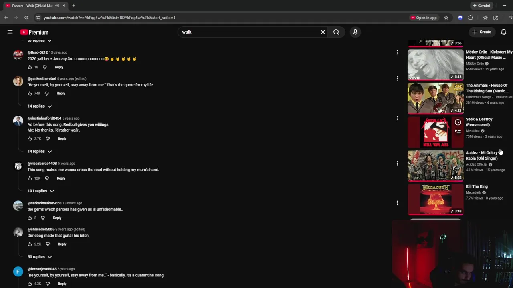Like the @sarkarinaukar9658 comment
This screenshot has height=288, width=513.
[30, 218]
